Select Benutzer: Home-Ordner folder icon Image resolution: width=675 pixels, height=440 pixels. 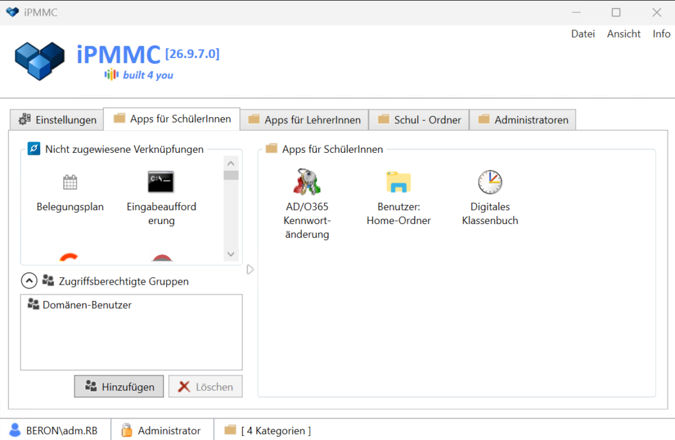(399, 182)
